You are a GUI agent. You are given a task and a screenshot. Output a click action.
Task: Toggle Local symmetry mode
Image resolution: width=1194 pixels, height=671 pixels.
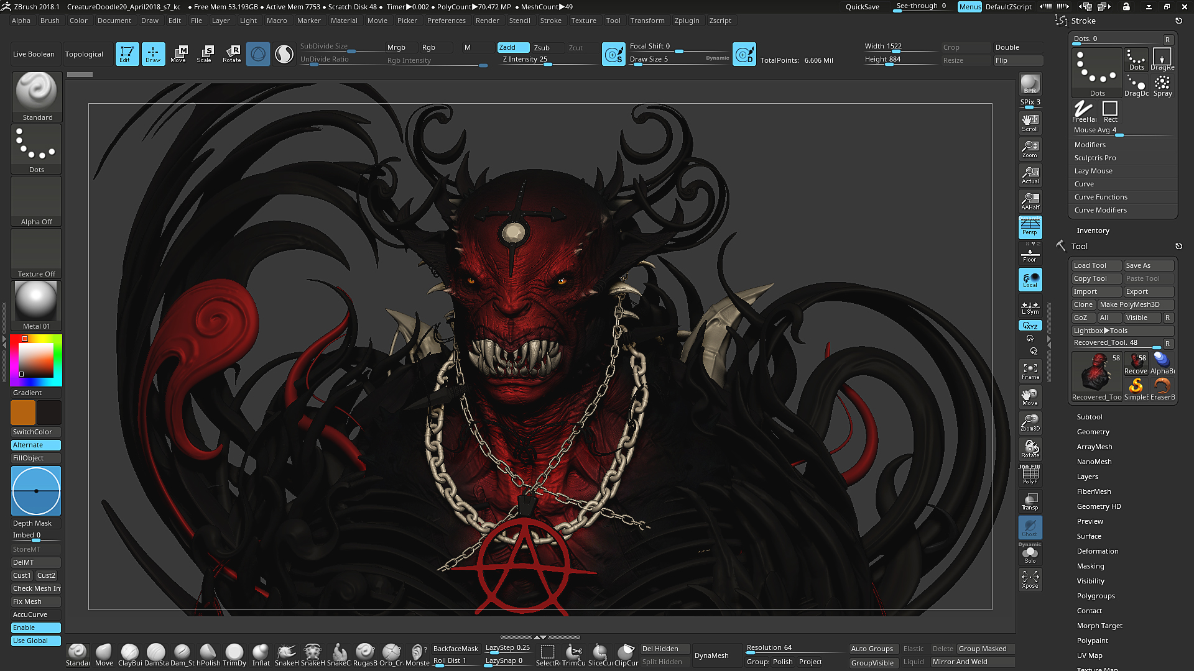coord(1030,280)
